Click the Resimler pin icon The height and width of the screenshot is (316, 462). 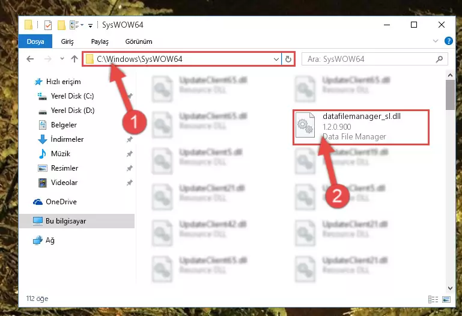(129, 168)
